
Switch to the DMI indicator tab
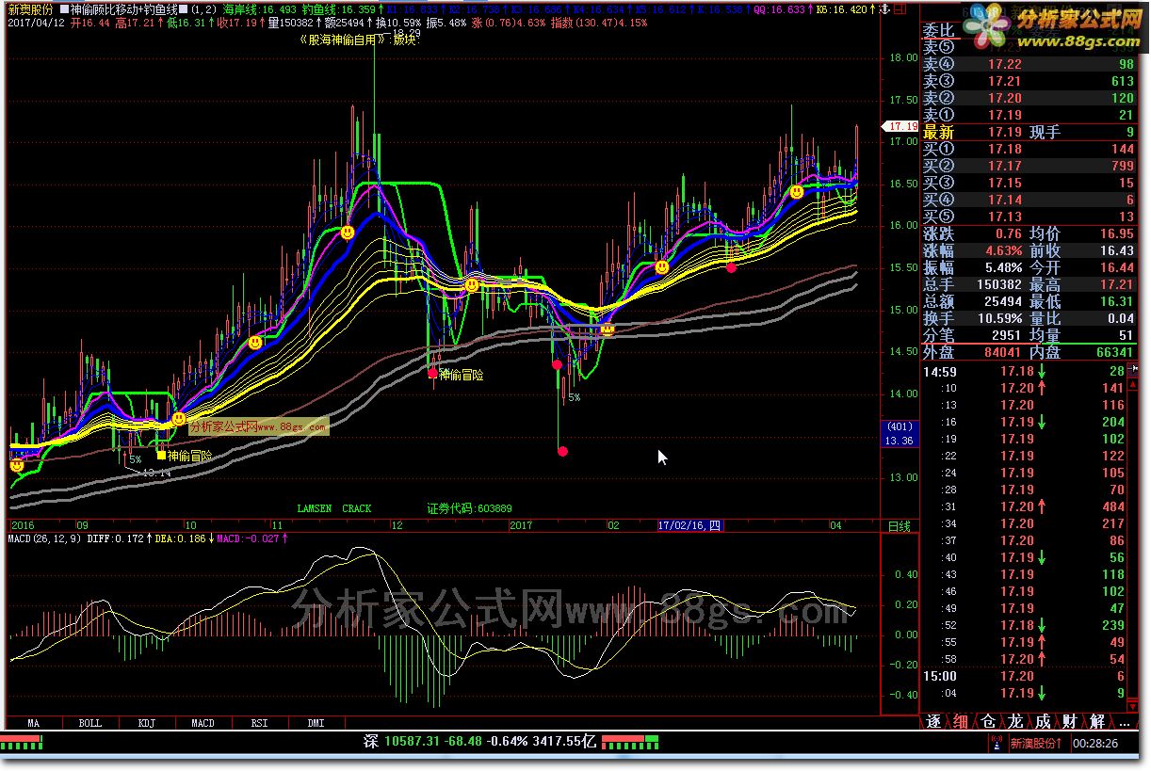[x=316, y=723]
